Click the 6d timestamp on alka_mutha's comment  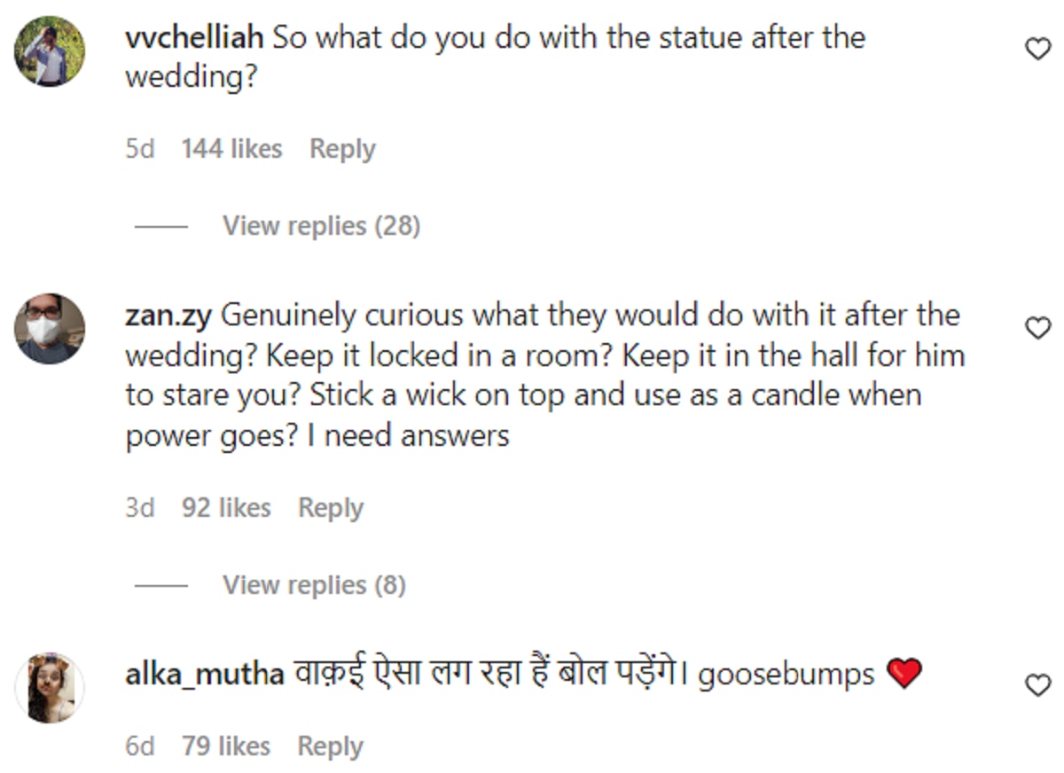pyautogui.click(x=140, y=746)
